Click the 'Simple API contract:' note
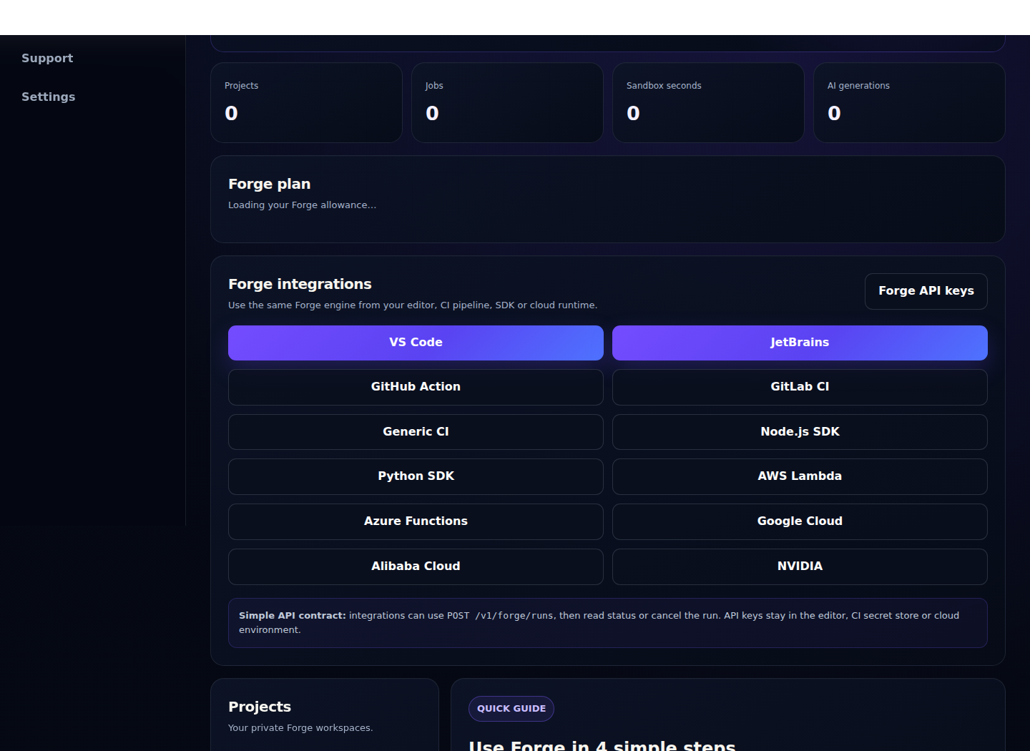 (608, 623)
